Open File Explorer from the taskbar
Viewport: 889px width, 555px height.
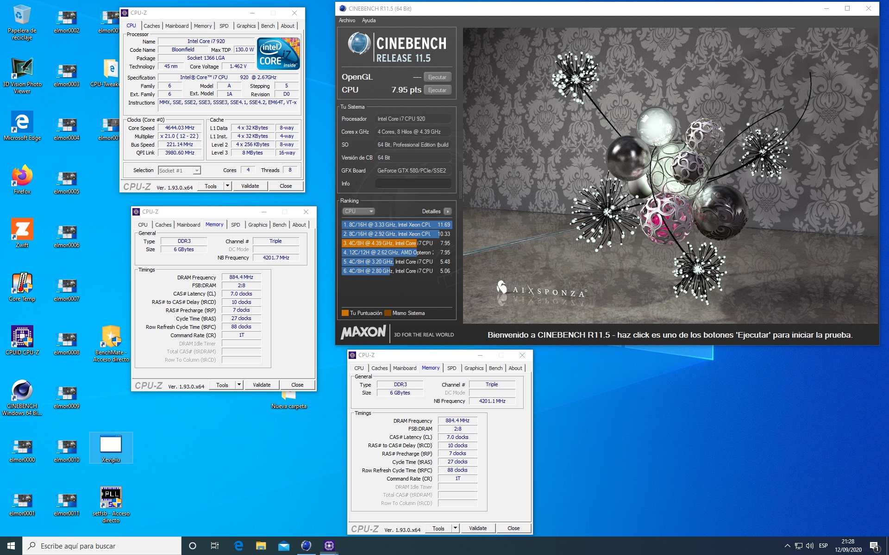pyautogui.click(x=261, y=546)
